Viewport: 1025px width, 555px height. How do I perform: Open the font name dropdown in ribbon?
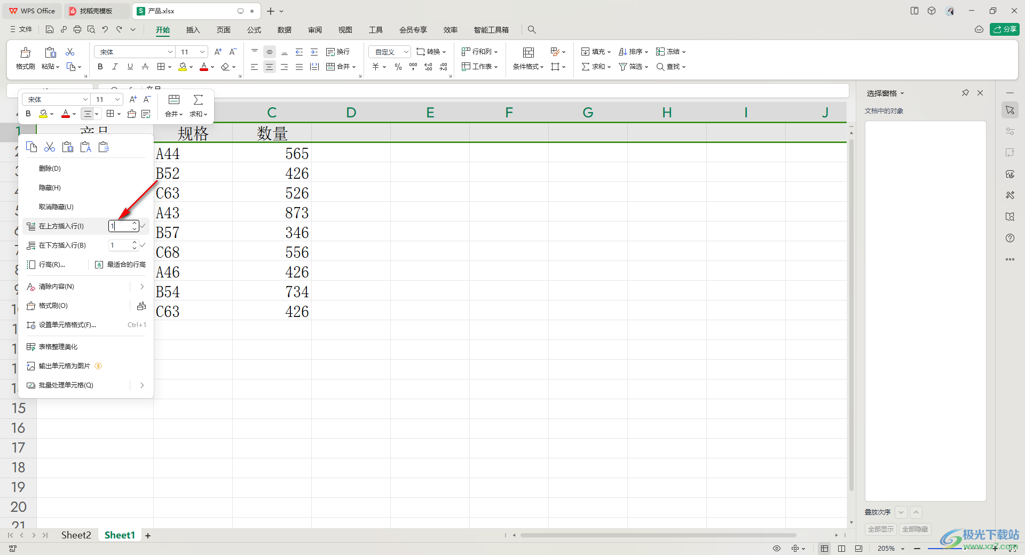point(170,52)
